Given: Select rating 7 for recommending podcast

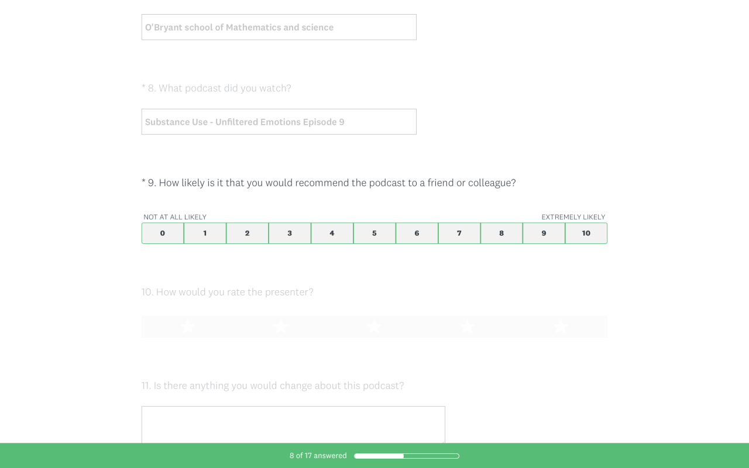Looking at the screenshot, I should coord(459,233).
